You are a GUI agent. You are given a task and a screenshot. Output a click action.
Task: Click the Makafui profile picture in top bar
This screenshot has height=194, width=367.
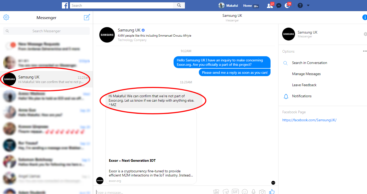[221, 5]
